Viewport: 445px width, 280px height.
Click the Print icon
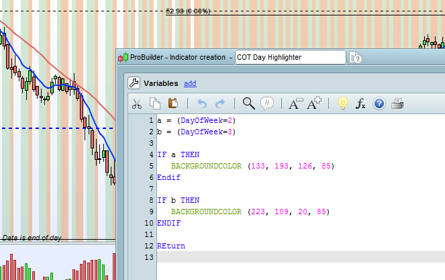(x=397, y=103)
